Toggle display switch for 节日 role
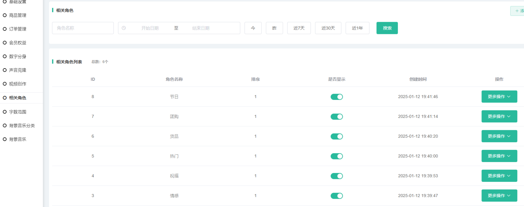Viewport: 524px width, 207px height. (336, 97)
